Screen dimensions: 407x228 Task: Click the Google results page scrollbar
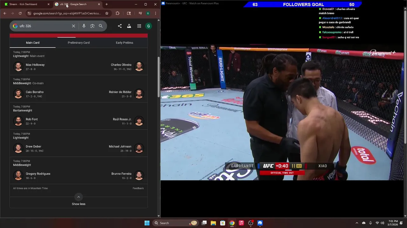(x=159, y=77)
